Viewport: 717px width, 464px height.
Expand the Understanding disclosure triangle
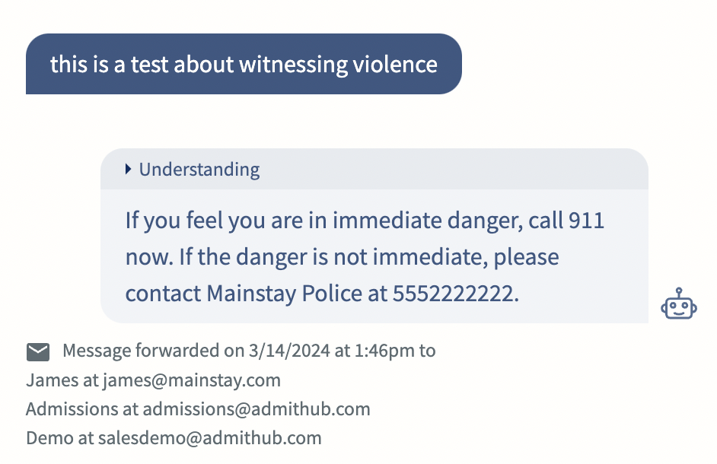pyautogui.click(x=129, y=170)
